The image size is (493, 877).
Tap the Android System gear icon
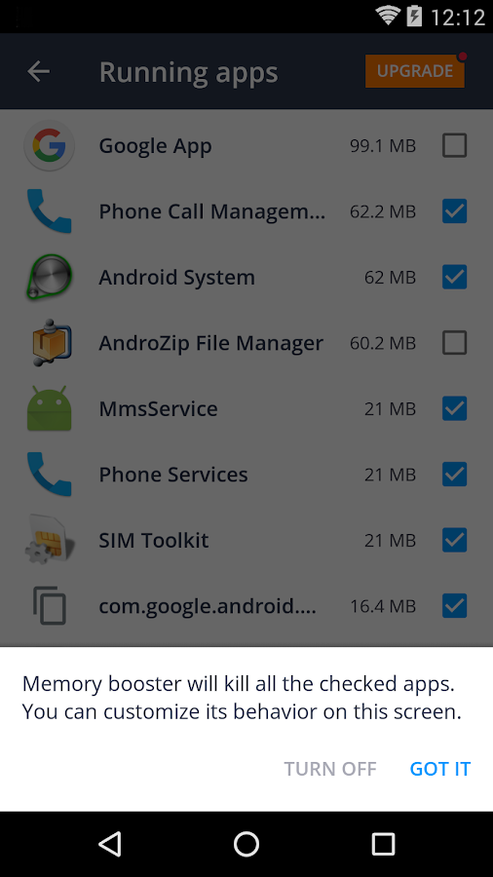(x=49, y=277)
